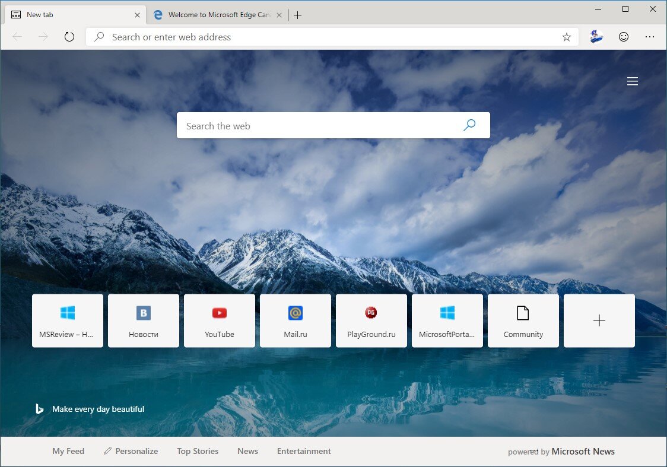Open the PlayGround.ru quick link tile
The width and height of the screenshot is (667, 467).
(371, 320)
